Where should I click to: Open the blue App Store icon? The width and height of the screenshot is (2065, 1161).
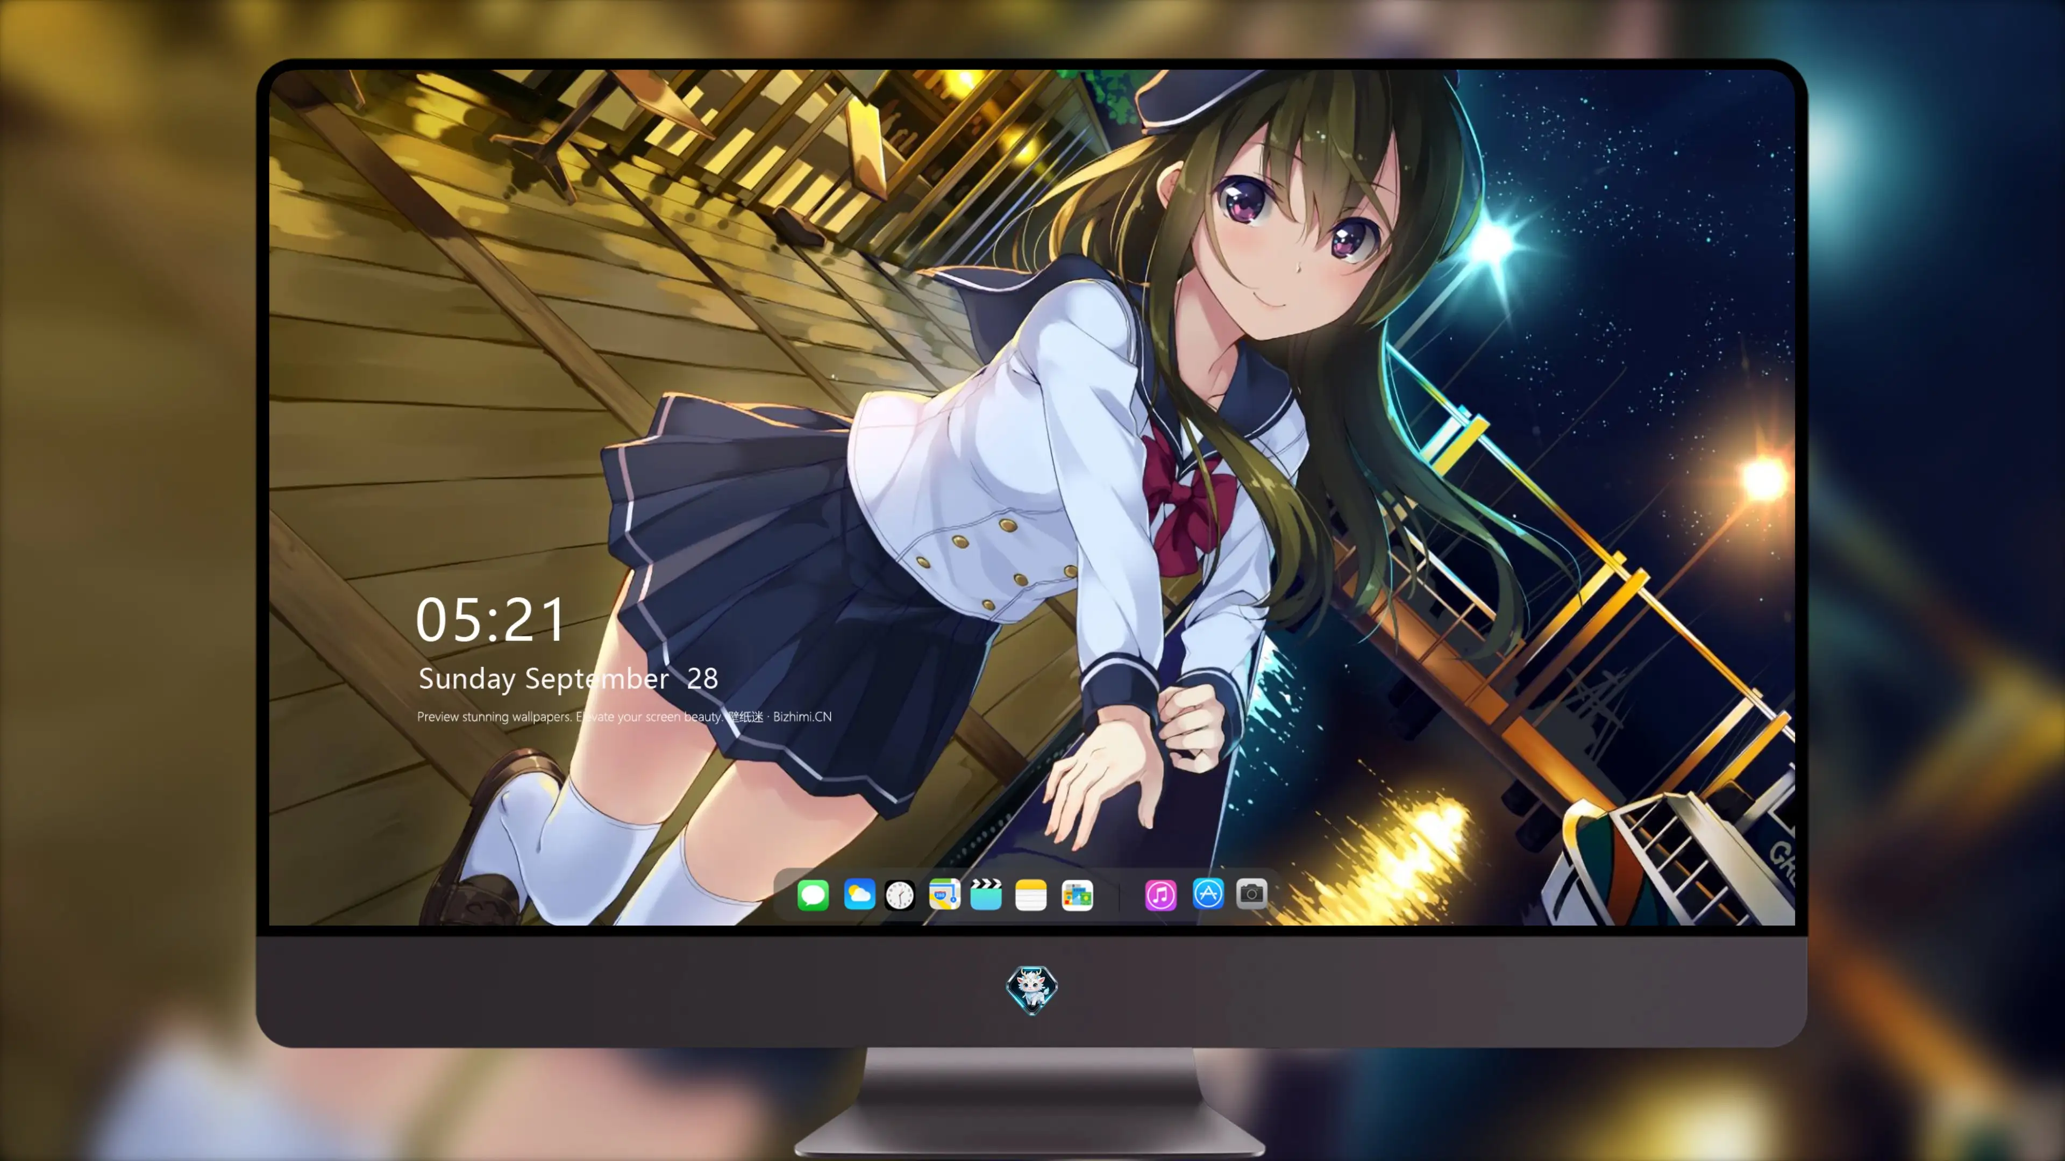1208,893
